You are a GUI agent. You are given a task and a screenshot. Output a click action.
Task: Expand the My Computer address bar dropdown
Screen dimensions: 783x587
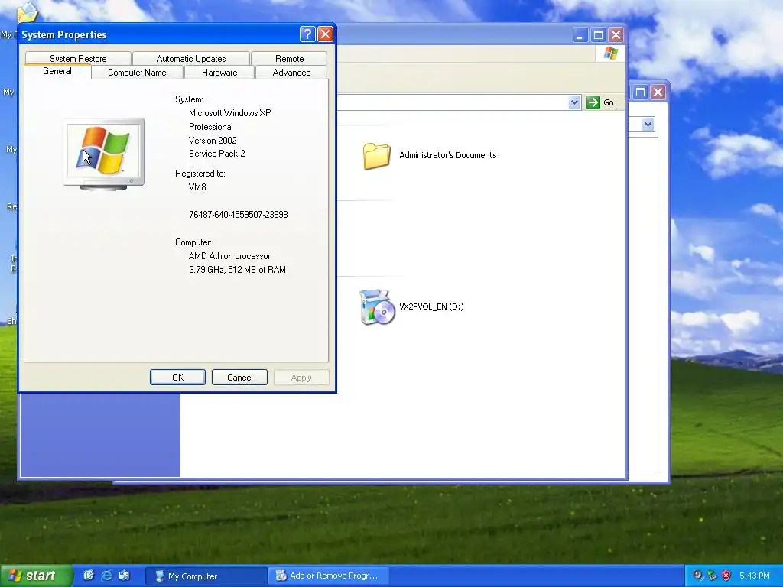(574, 102)
